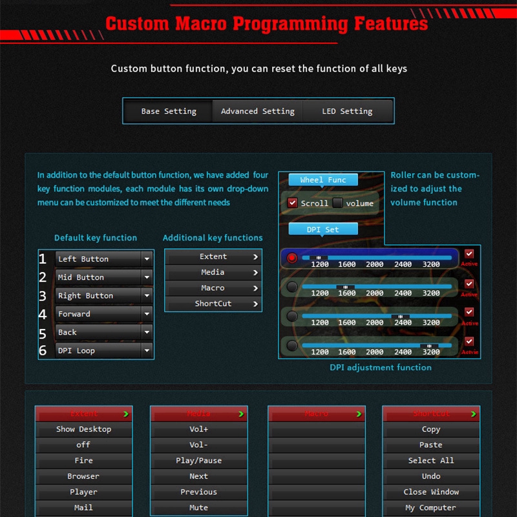
Task: Click the third DPI slider at 2400
Action: [x=401, y=316]
